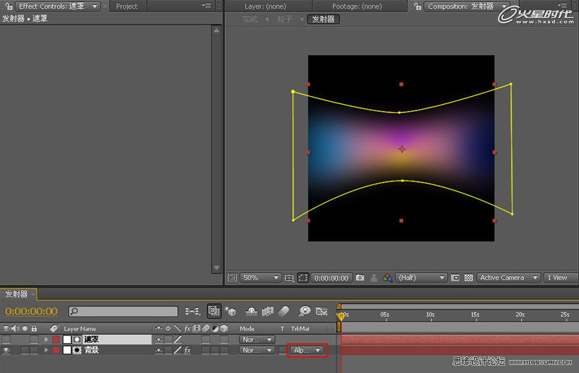Toggle shy switch on 遮罩 layer
The image size is (579, 373).
click(159, 340)
